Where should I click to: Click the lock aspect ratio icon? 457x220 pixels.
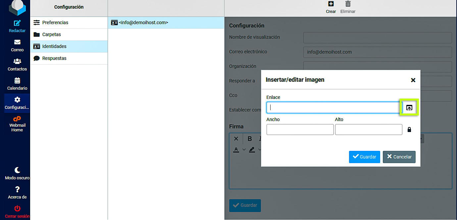(409, 129)
